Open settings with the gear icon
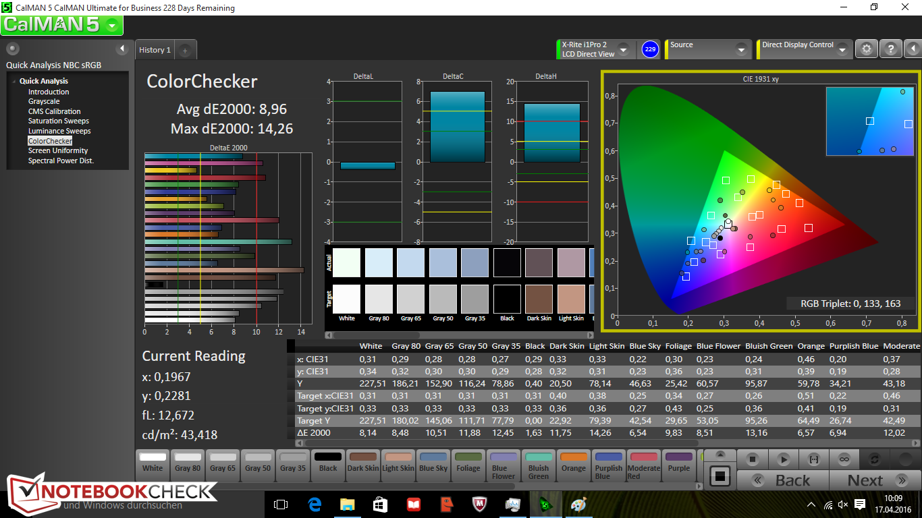922x518 pixels. point(867,49)
